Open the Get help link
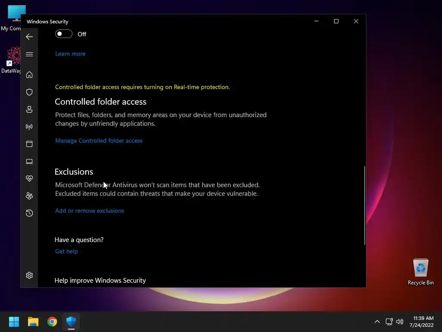This screenshot has width=442, height=332. coord(66,251)
